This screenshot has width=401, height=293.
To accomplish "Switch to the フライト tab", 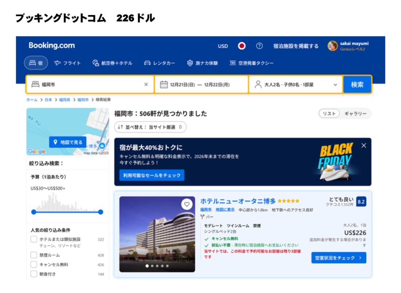I will click(x=68, y=63).
